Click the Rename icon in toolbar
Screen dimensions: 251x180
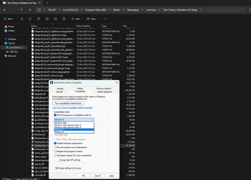click(47, 19)
